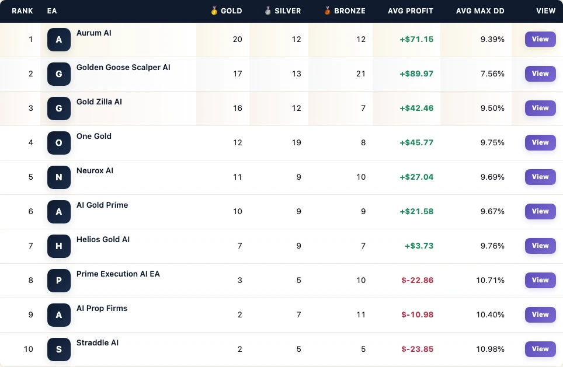Click the +$3.73 profit value
Viewport: 563px width, 367px height.
[419, 246]
